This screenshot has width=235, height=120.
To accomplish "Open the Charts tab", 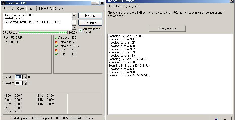I will tap(59, 9).
